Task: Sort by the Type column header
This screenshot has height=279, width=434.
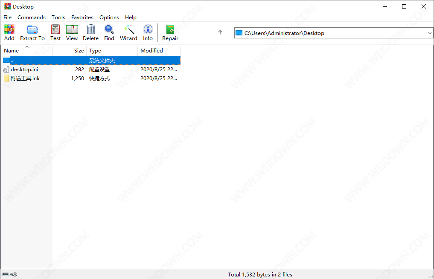Action: coord(112,50)
